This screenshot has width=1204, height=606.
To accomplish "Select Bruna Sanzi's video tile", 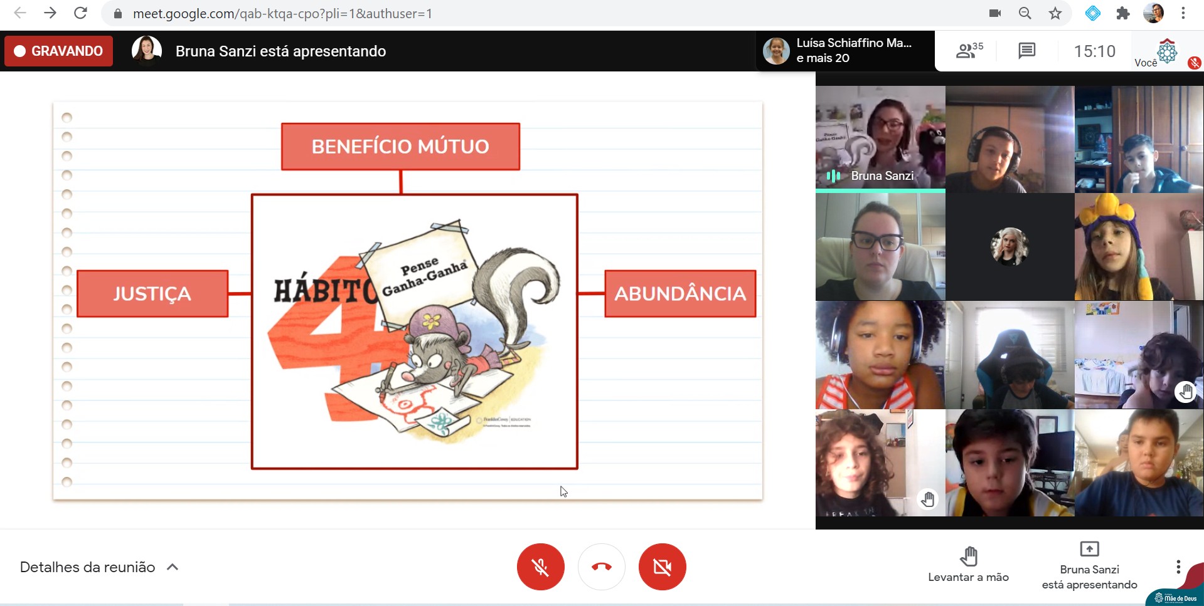I will pos(880,138).
